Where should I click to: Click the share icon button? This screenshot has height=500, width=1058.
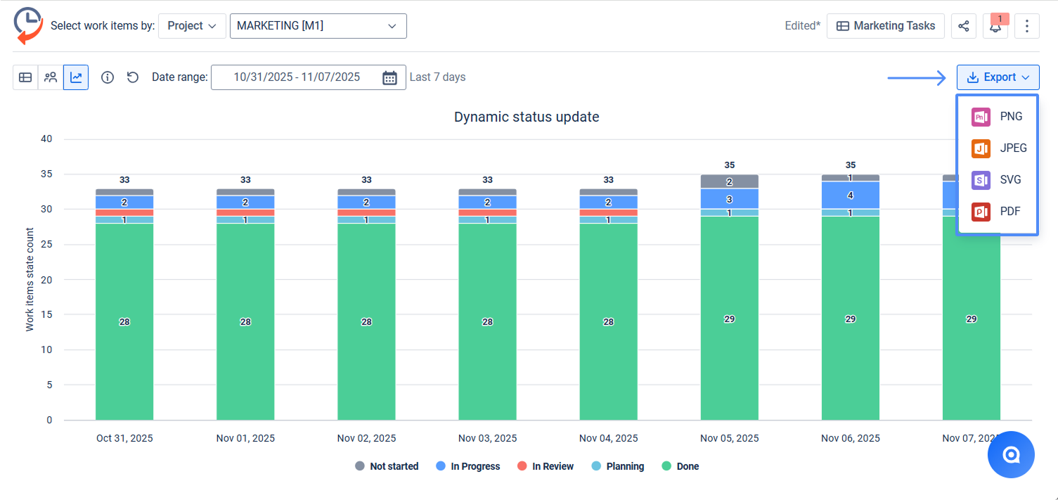point(964,26)
